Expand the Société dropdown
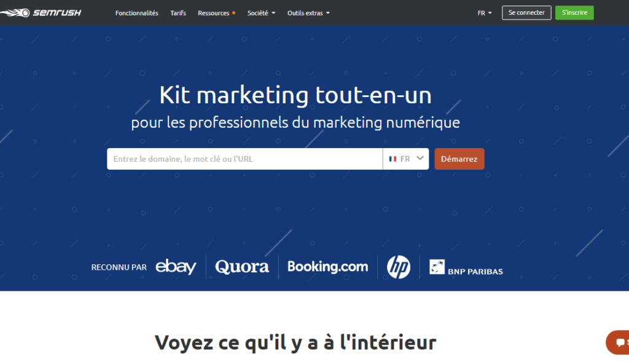Screen dimensions: 629x362 pos(261,13)
